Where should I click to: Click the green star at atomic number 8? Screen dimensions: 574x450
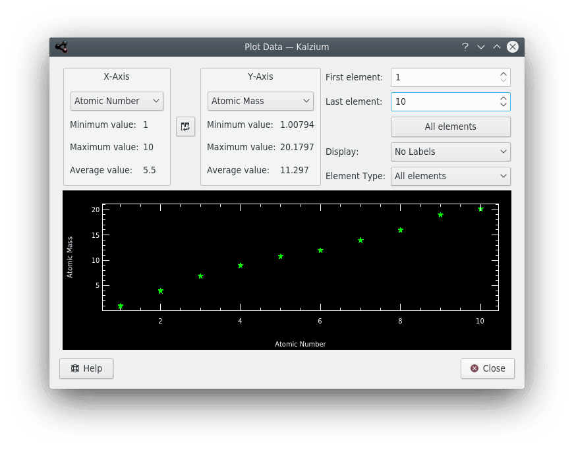coord(401,230)
